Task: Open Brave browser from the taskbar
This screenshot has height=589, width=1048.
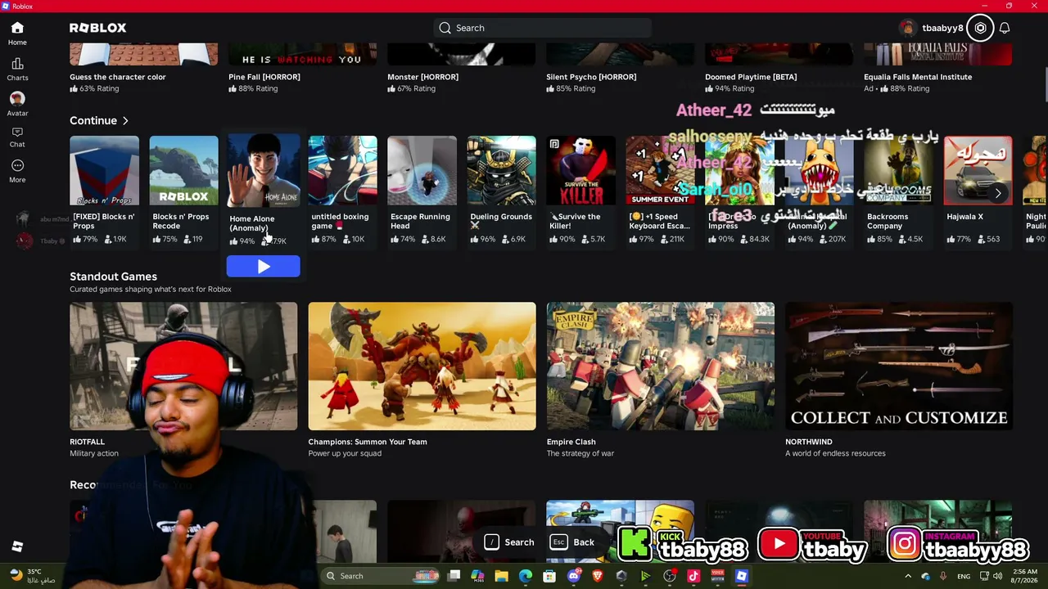Action: point(598,576)
